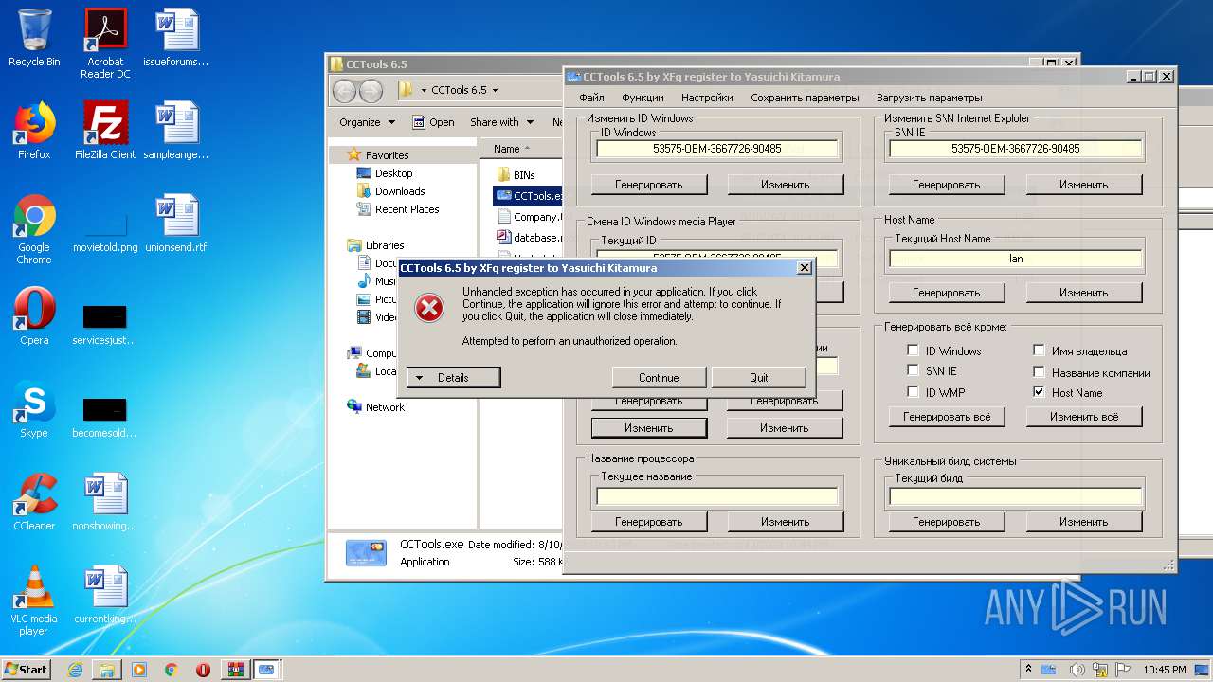Click Текущий Host Name field
This screenshot has height=682, width=1213.
pos(1016,259)
